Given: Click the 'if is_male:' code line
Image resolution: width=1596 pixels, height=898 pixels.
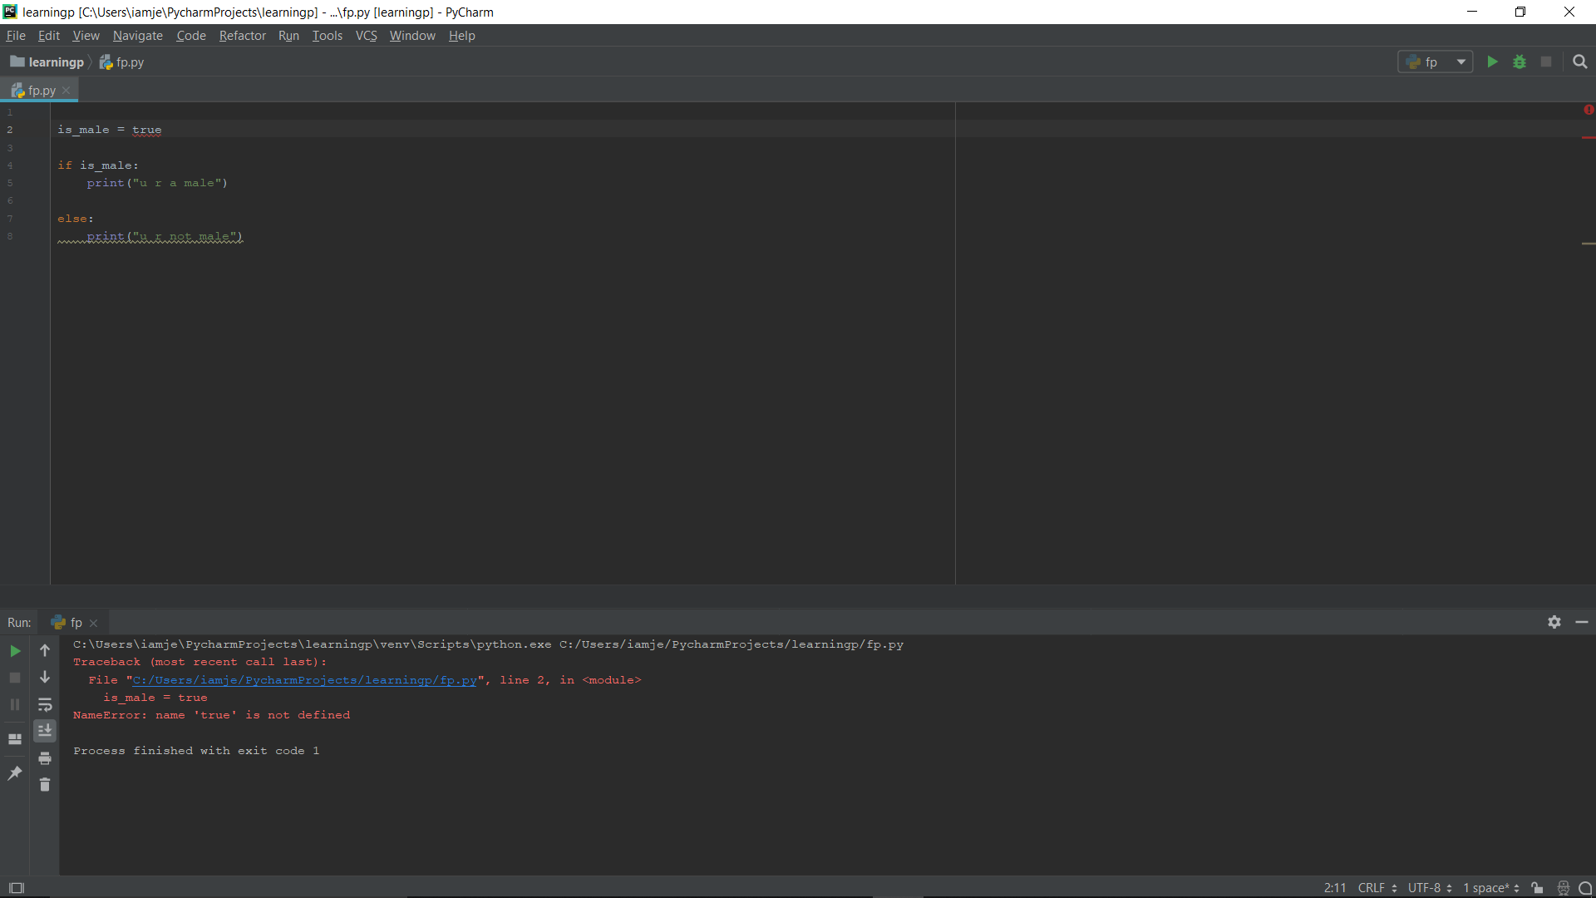Looking at the screenshot, I should 98,165.
